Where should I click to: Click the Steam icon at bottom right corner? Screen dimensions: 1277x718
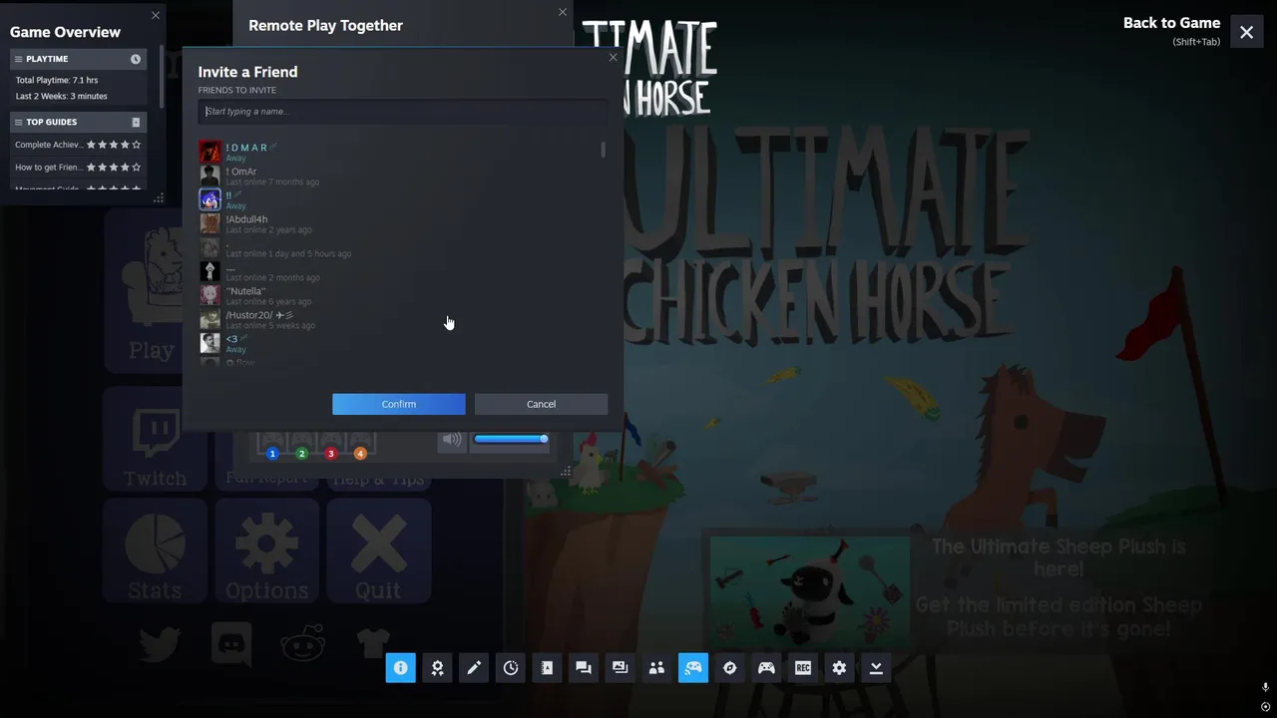1265,706
